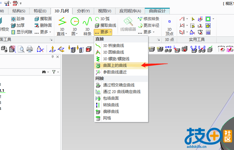The image size is (234, 150).
Task: Open the surface tools group dialog launcher
Action: 51,40
